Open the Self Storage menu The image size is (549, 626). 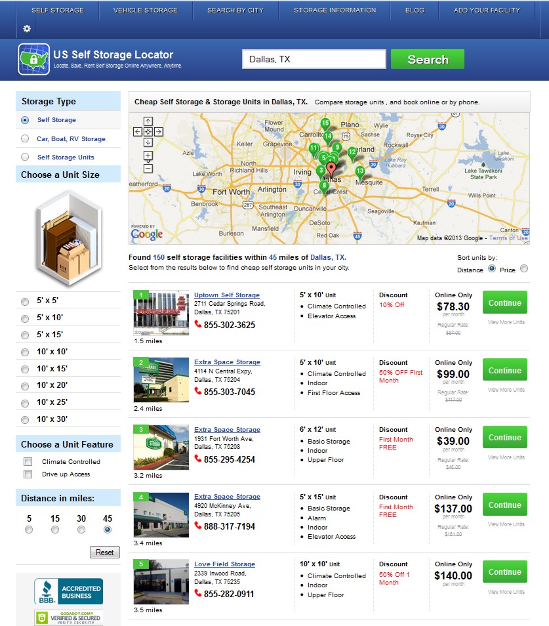pos(58,10)
